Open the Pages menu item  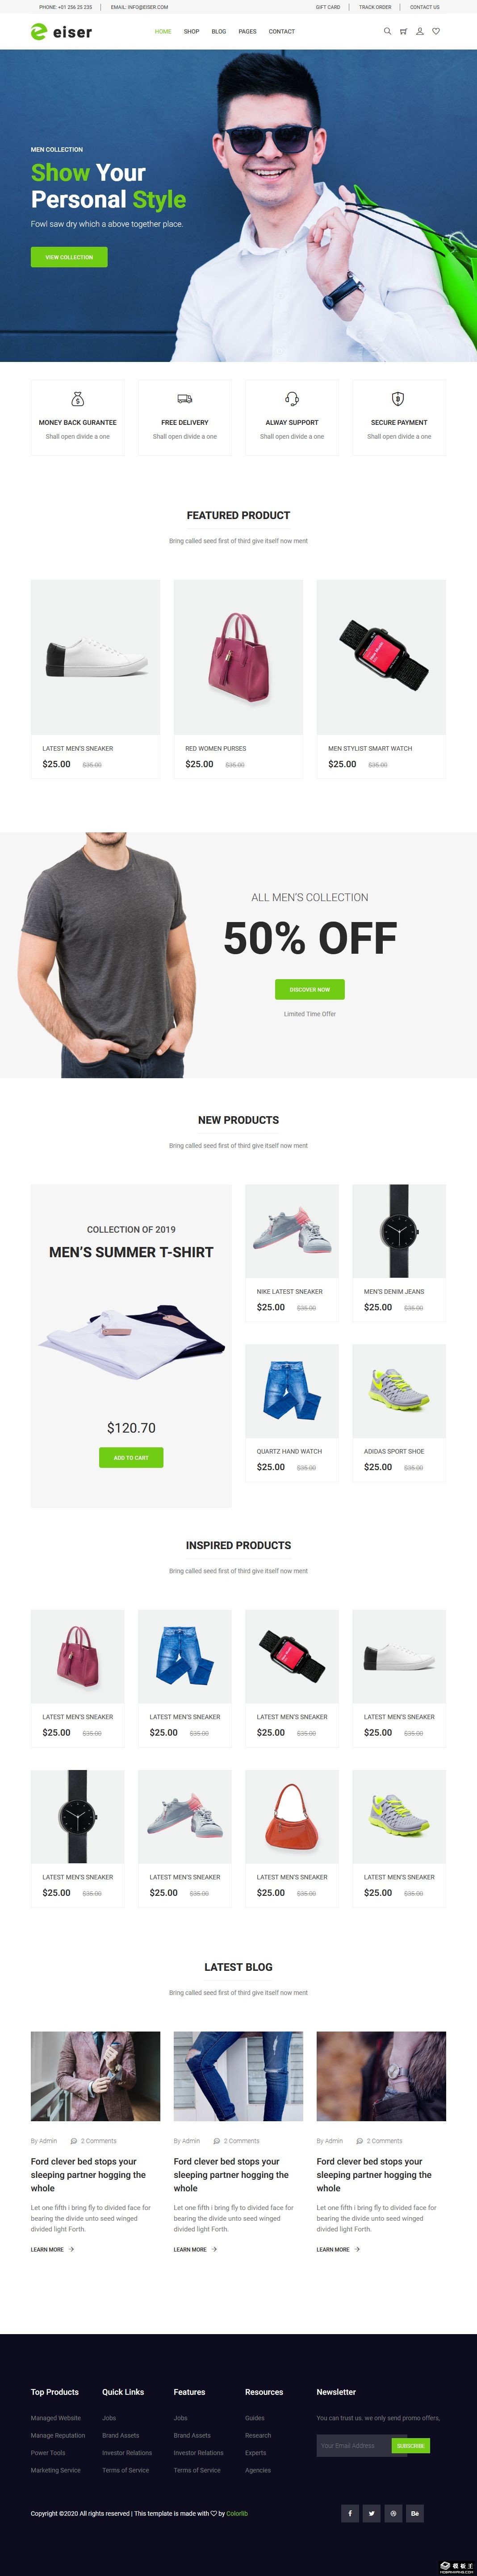pos(247,31)
